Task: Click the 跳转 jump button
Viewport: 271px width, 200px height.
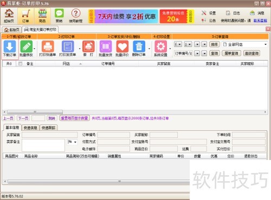Action: click(51, 118)
